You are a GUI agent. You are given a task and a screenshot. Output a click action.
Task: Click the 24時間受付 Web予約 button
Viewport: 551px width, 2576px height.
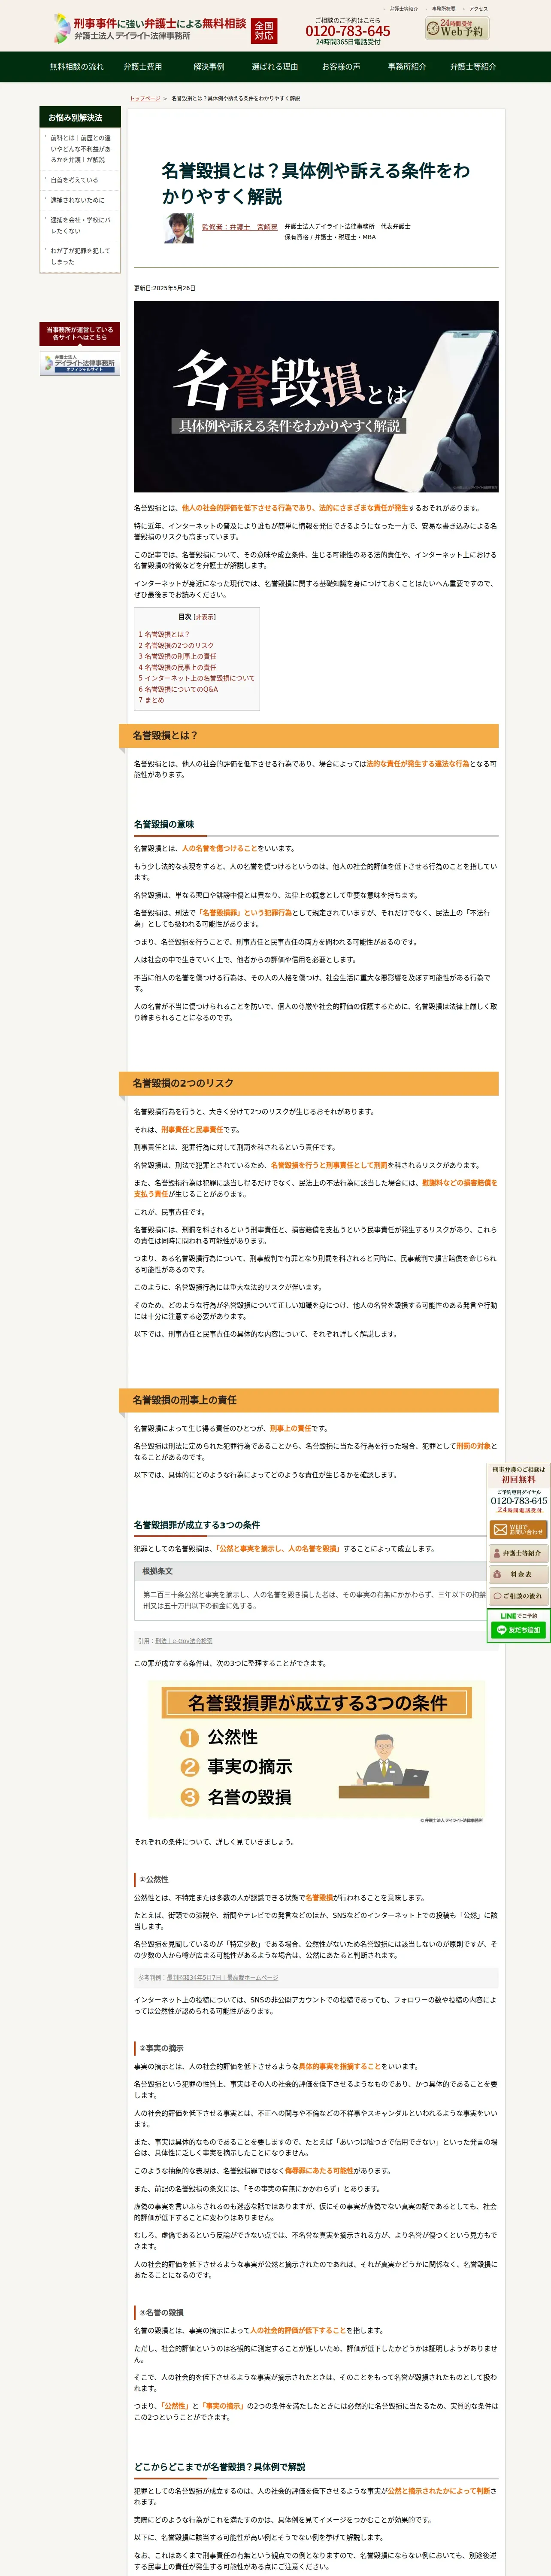coord(456,28)
